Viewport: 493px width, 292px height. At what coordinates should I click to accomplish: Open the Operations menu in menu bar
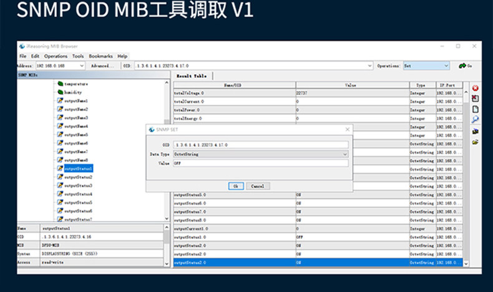click(56, 56)
